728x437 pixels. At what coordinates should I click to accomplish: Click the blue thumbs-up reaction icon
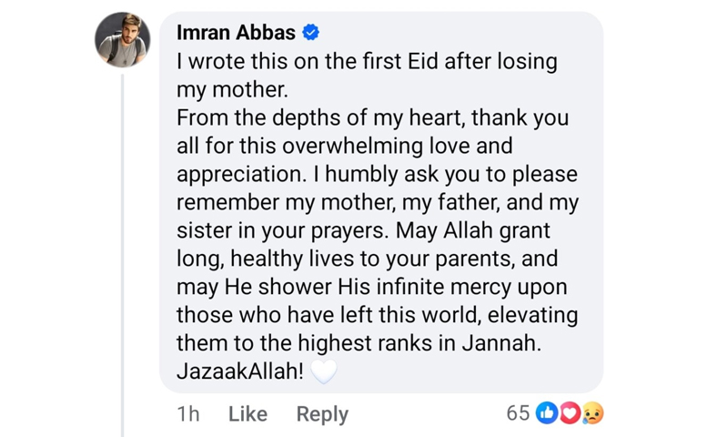547,413
